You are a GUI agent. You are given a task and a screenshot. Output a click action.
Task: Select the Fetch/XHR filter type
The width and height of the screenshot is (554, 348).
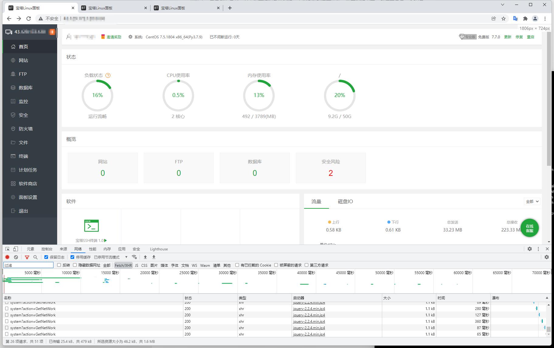123,265
